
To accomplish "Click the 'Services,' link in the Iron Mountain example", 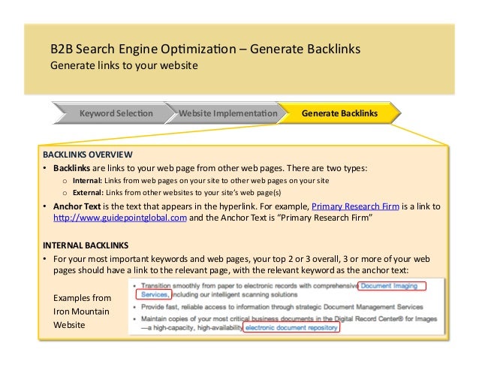I will coord(155,295).
